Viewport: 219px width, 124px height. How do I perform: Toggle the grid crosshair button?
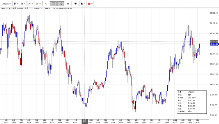[53, 4]
